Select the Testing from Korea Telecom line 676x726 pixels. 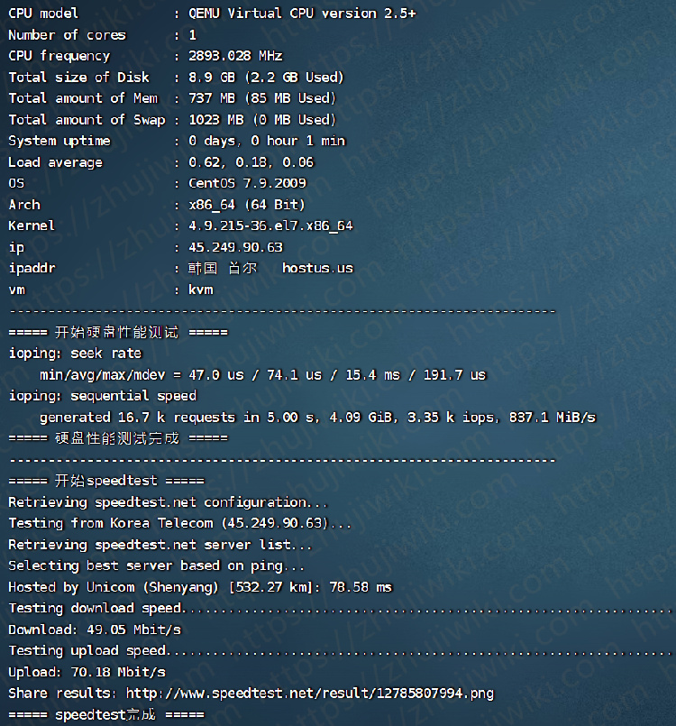(x=180, y=523)
